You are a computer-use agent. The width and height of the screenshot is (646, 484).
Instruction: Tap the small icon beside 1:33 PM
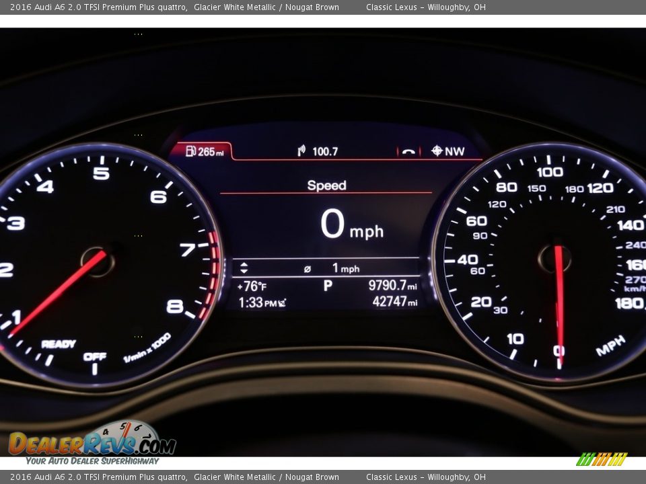281,303
